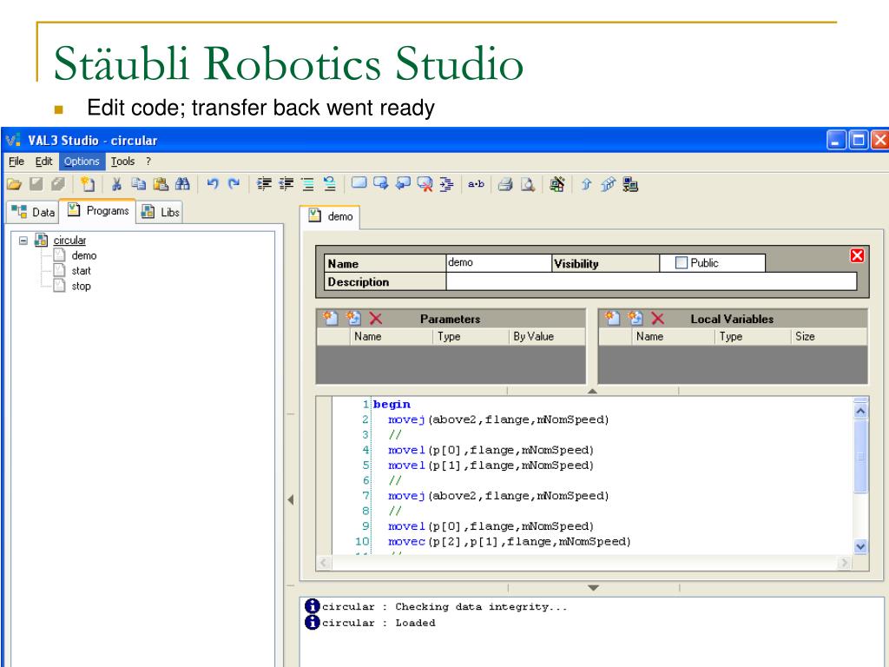Click the open folder toolbar icon

pyautogui.click(x=14, y=184)
